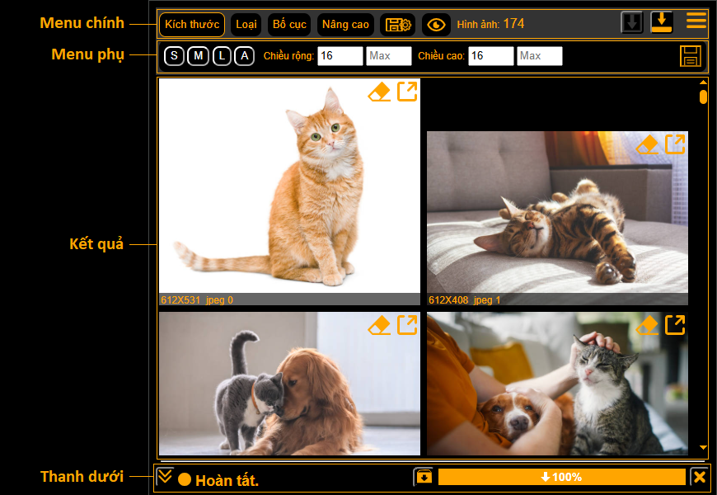Collapse the bottom bar with double chevron
Image resolution: width=717 pixels, height=495 pixels.
165,477
